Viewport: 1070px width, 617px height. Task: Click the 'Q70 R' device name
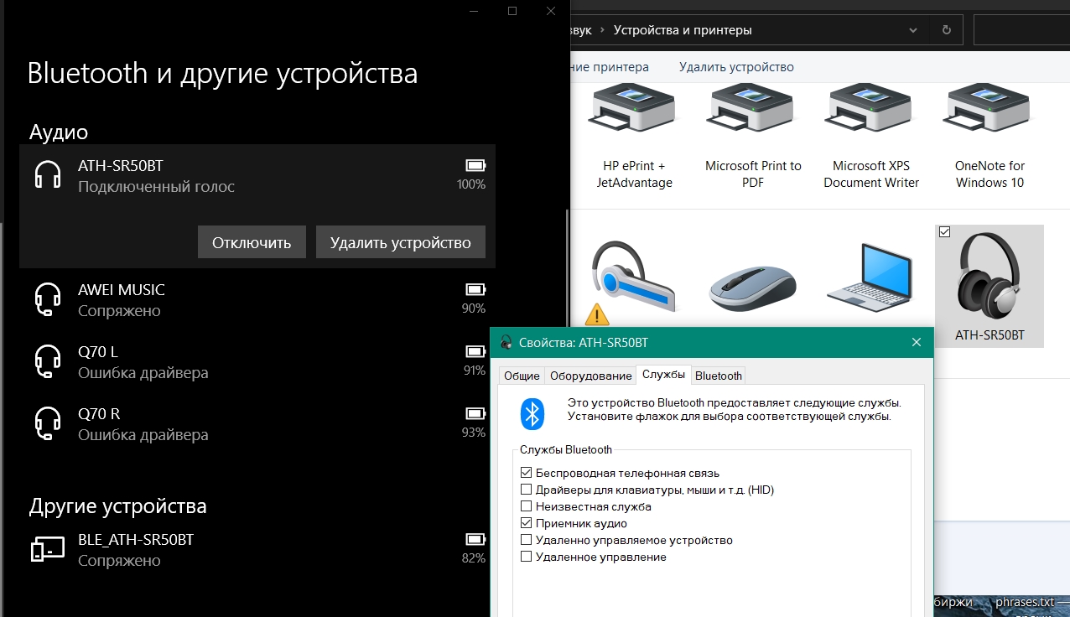99,414
